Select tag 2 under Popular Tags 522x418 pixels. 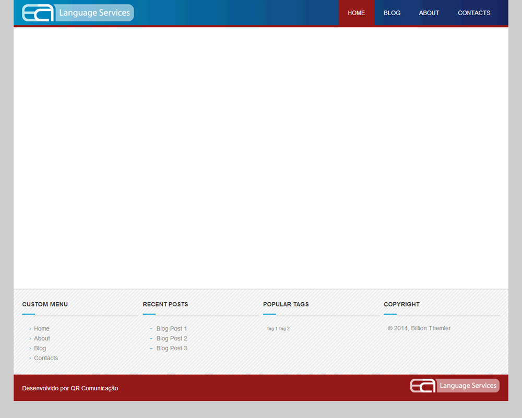click(284, 329)
